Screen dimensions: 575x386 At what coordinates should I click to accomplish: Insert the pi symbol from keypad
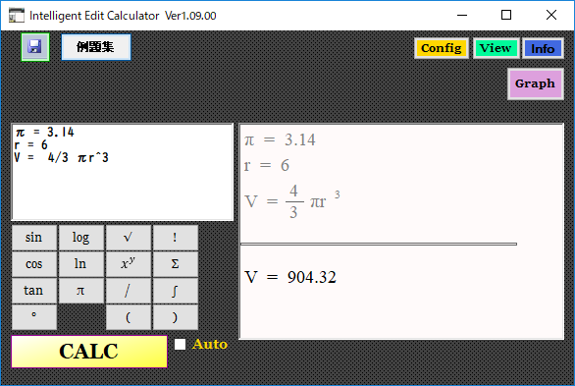click(81, 291)
